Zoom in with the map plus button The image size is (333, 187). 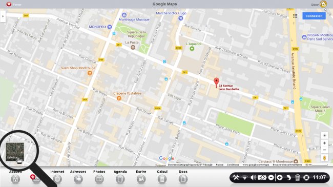coord(324,143)
